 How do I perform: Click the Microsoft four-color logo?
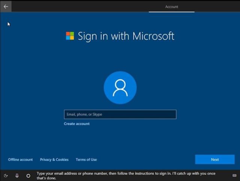coord(70,36)
